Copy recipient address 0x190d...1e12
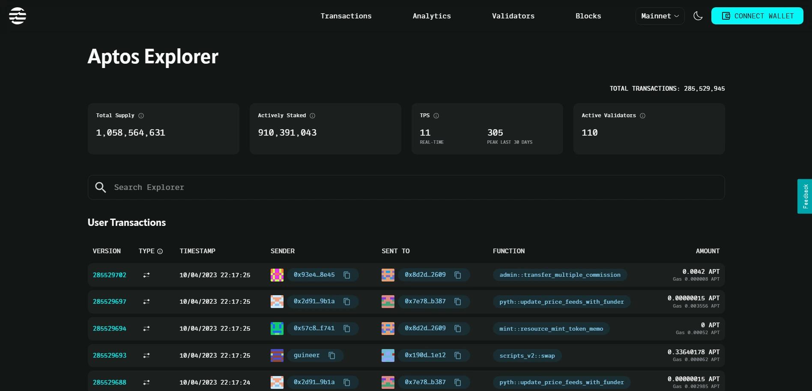This screenshot has width=812, height=391. (x=458, y=355)
